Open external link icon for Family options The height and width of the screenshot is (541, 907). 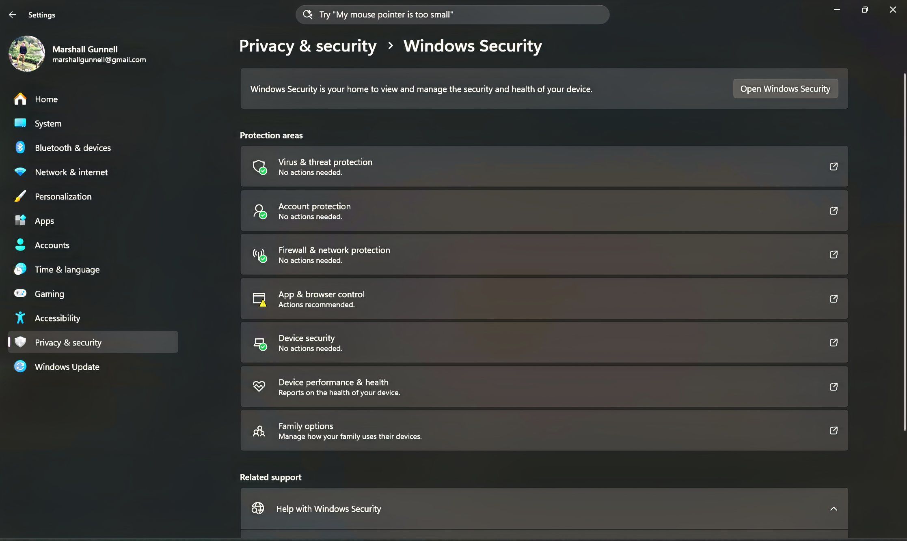834,430
